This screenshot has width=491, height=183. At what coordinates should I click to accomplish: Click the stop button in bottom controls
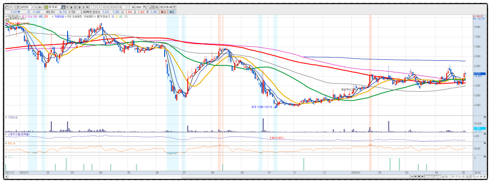(419, 176)
